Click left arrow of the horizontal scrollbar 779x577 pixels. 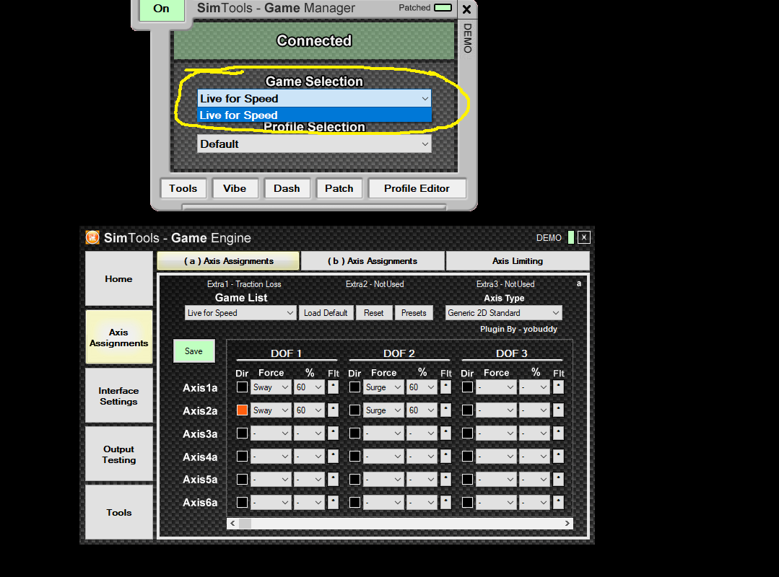click(x=232, y=524)
